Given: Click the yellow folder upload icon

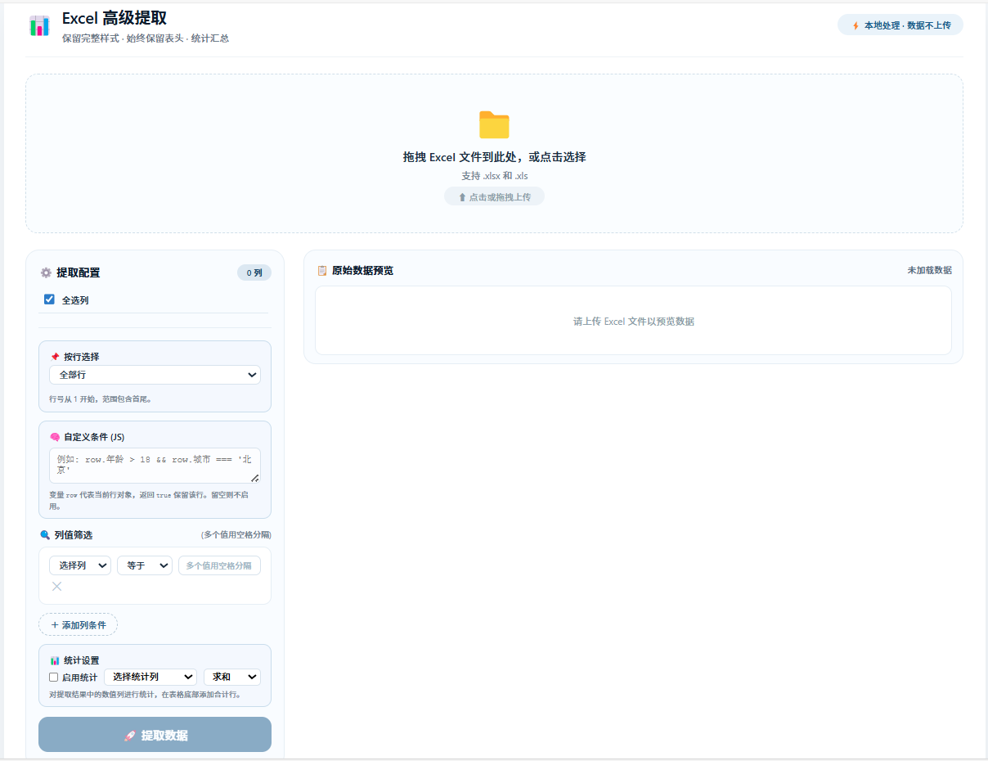Looking at the screenshot, I should tap(494, 125).
